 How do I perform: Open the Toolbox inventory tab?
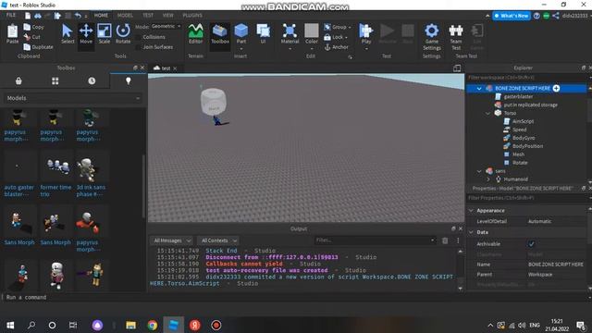click(x=18, y=80)
